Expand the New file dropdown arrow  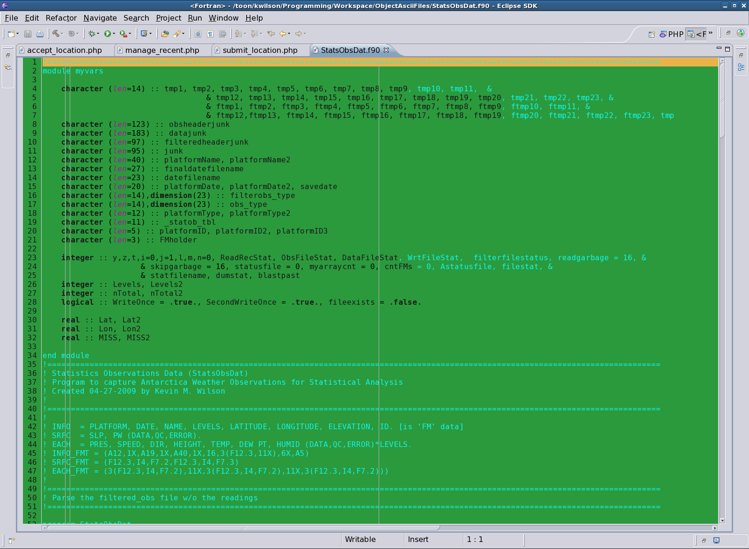(18, 34)
